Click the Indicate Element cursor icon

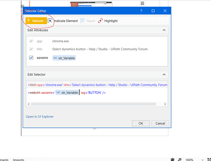(50, 21)
